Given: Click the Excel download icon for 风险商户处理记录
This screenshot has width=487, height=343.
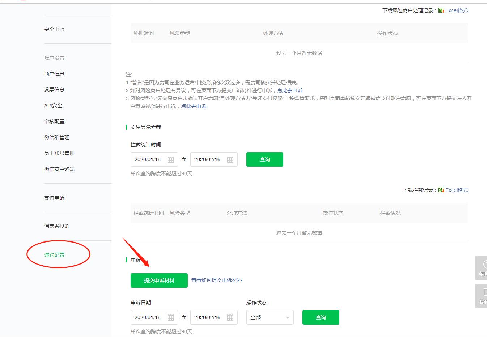Looking at the screenshot, I should click(441, 10).
